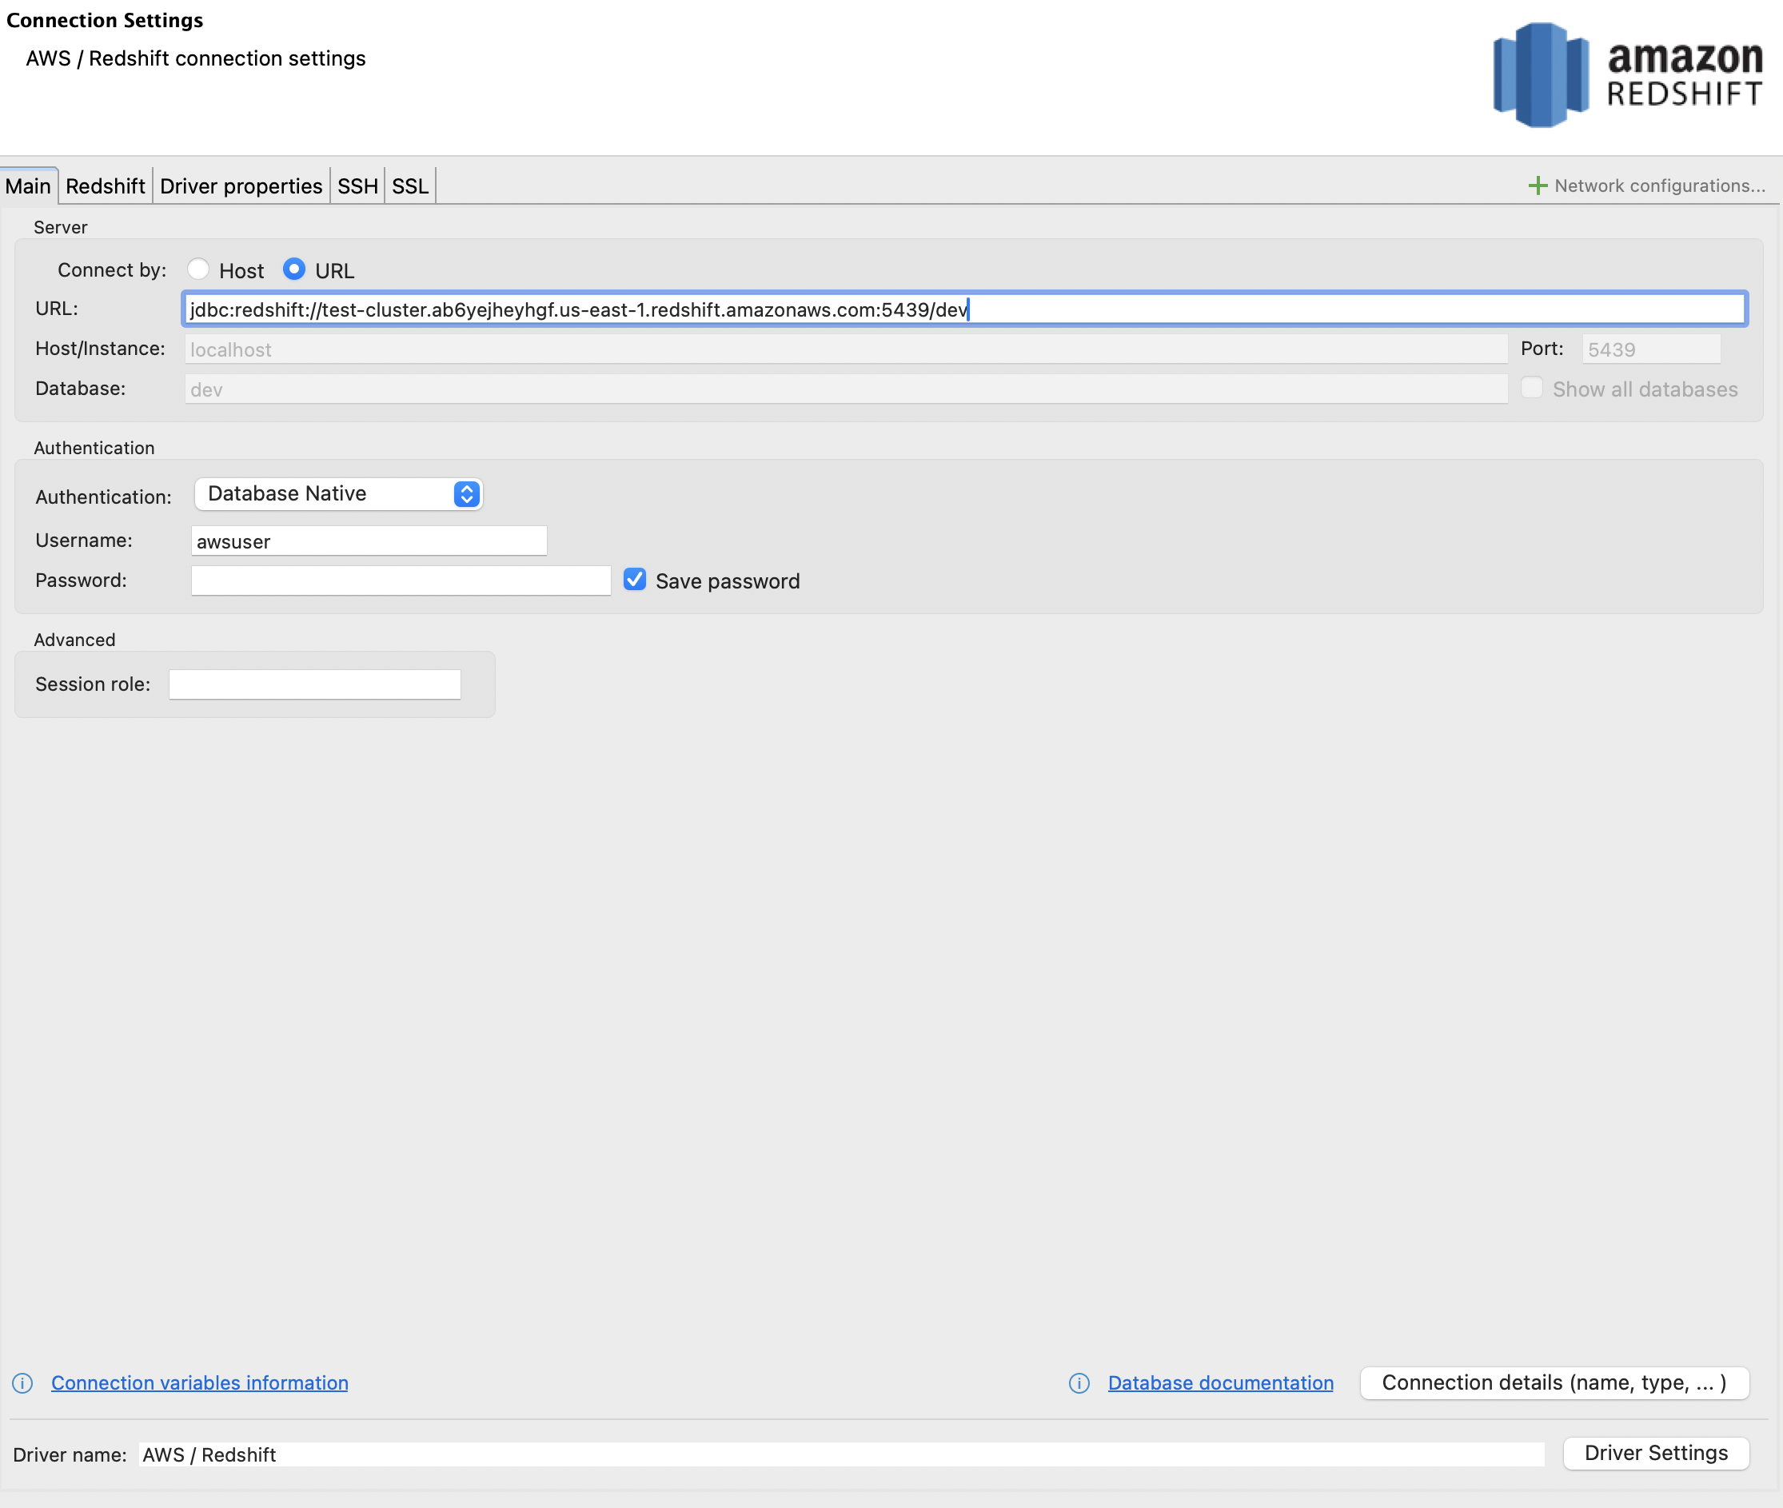Viewport: 1783px width, 1508px height.
Task: Click the Password input field
Action: pyautogui.click(x=400, y=580)
